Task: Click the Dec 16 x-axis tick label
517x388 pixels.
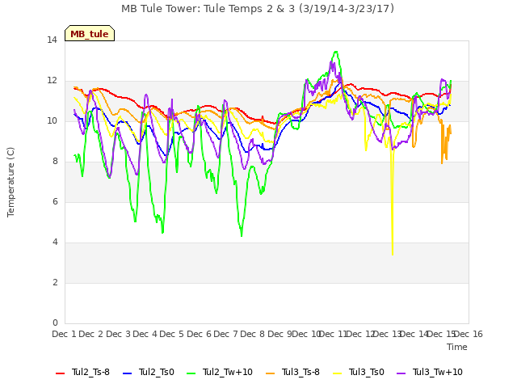Action: click(x=468, y=334)
